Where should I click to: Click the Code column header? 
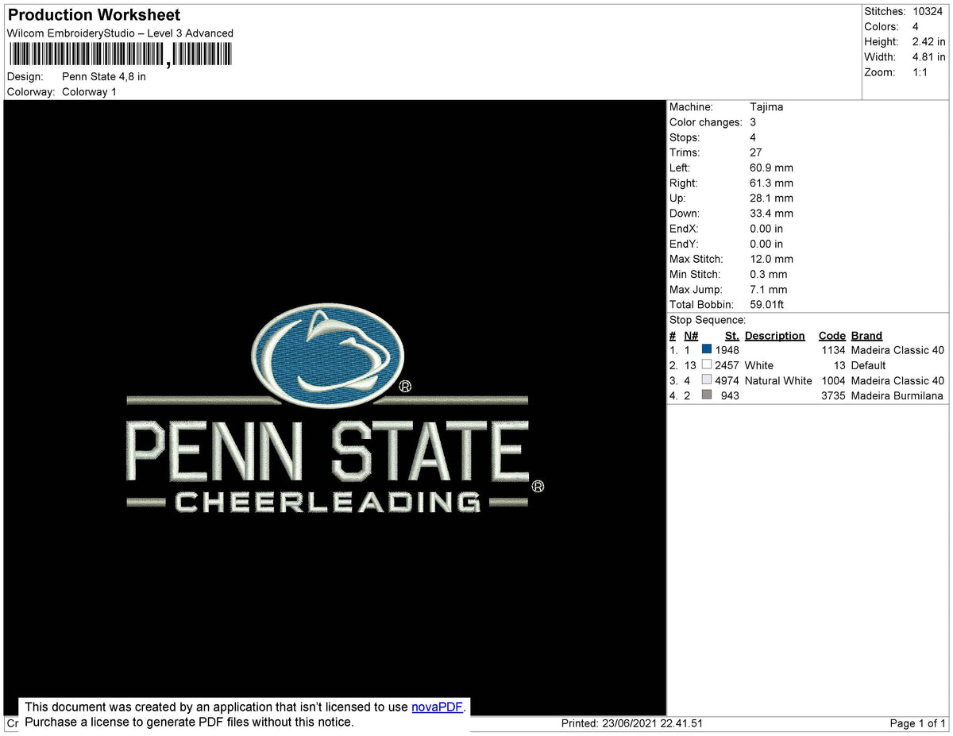(x=831, y=335)
